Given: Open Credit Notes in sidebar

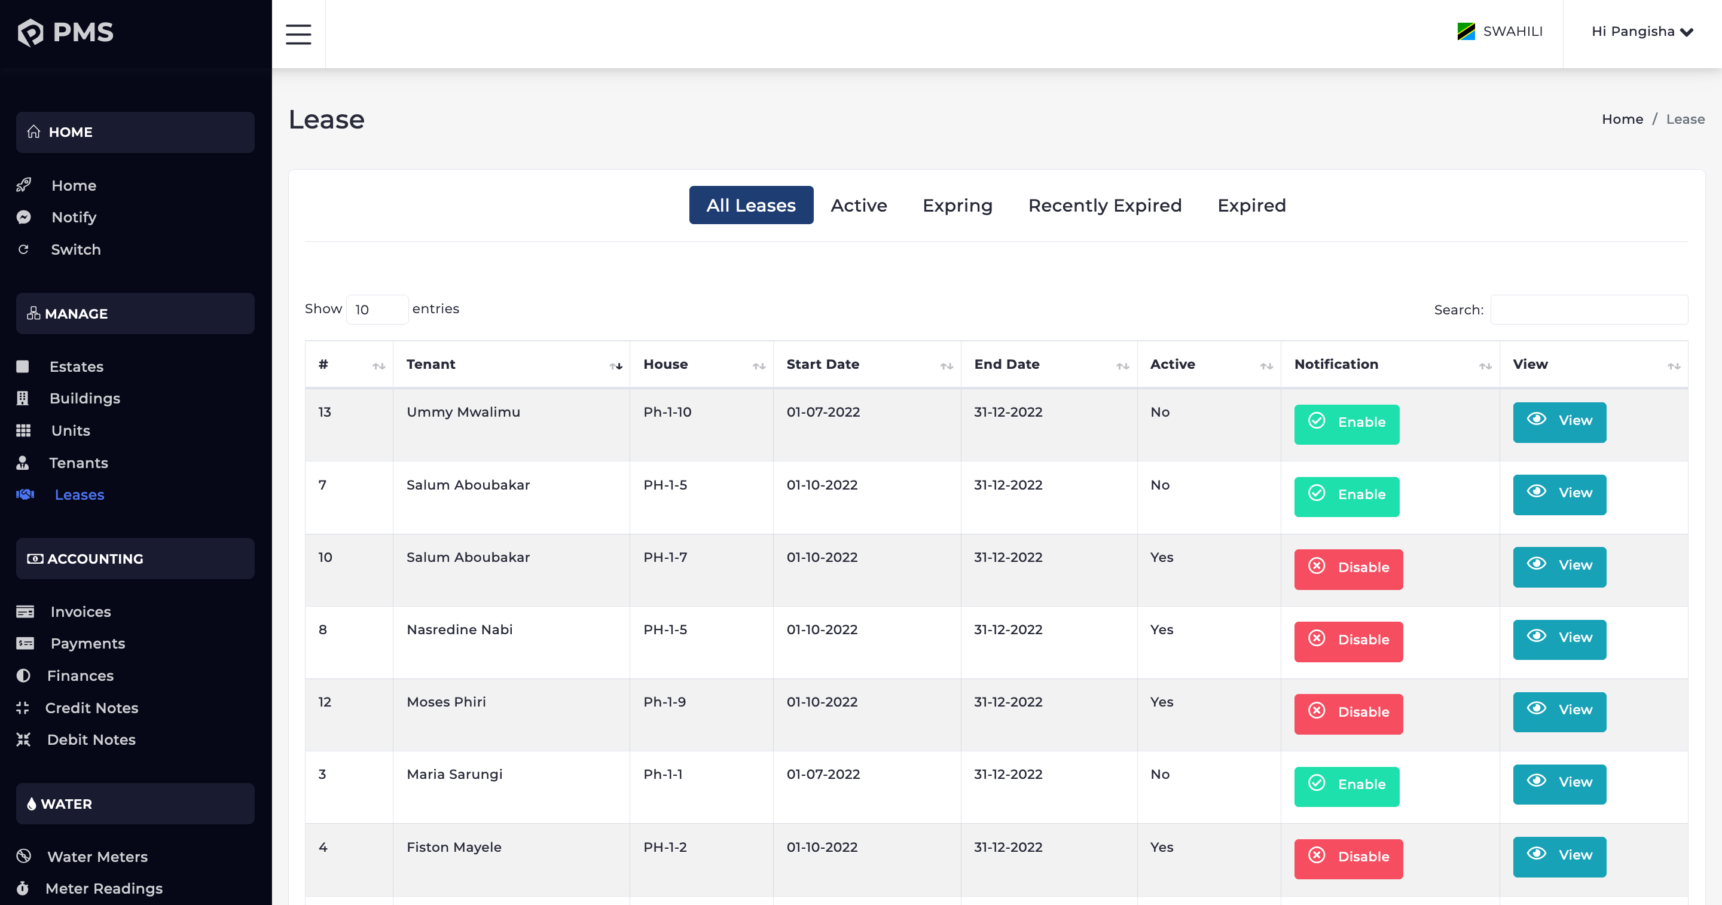Looking at the screenshot, I should [x=91, y=708].
